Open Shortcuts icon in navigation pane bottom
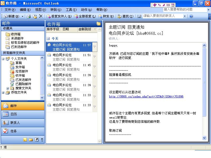 click(36, 140)
